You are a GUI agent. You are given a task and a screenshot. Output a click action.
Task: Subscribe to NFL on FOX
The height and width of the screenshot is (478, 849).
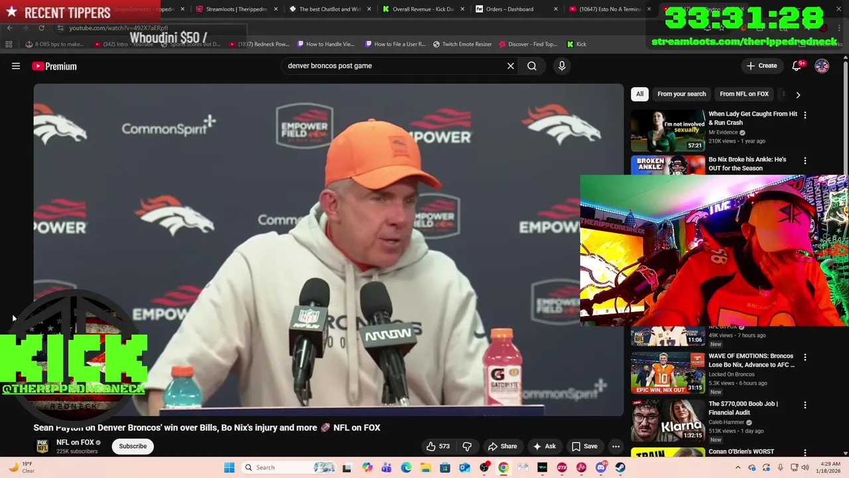[133, 446]
